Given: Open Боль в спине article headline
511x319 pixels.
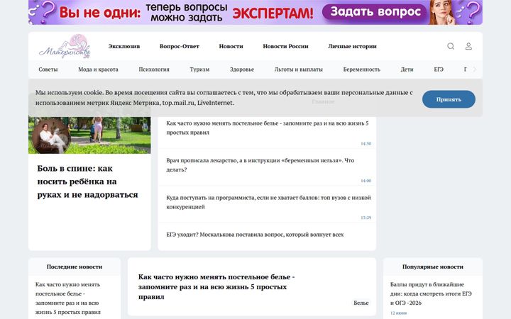Looking at the screenshot, I should tap(87, 181).
